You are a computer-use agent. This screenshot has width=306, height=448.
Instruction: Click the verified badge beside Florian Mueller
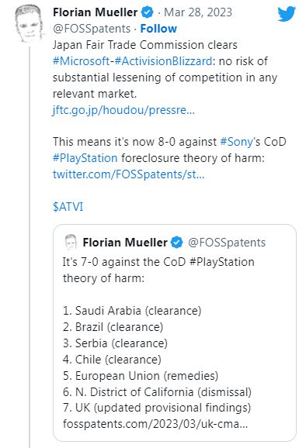[x=148, y=12]
